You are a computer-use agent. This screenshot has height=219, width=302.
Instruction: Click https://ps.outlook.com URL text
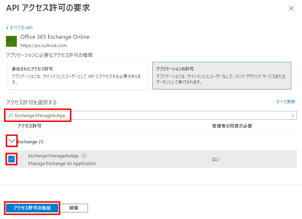(43, 45)
